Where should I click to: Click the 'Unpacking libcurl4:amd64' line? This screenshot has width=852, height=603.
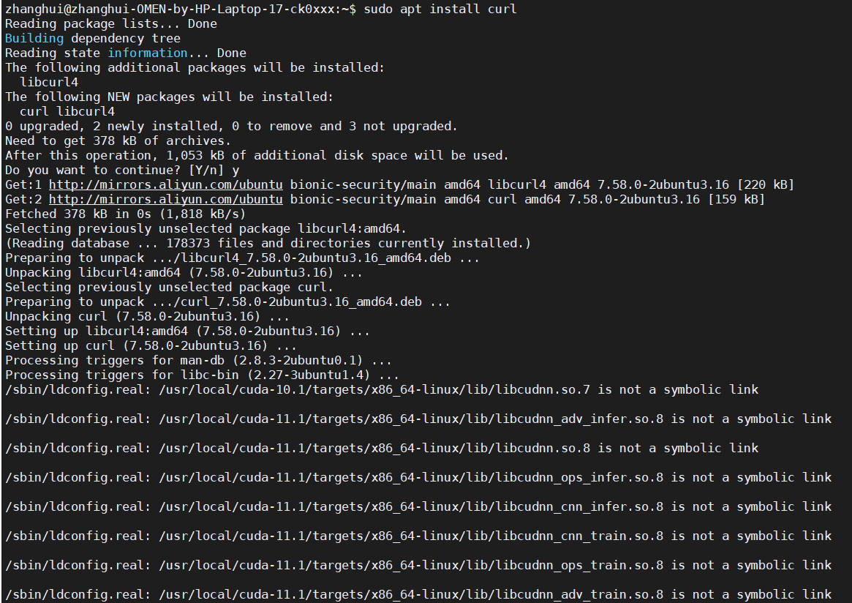click(x=183, y=272)
